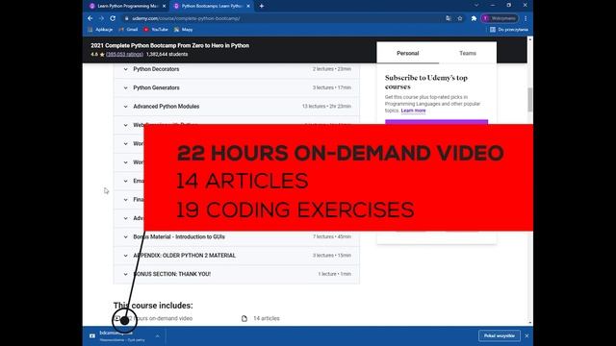
Task: Click the file icon beside 14 articles
Action: [x=244, y=318]
